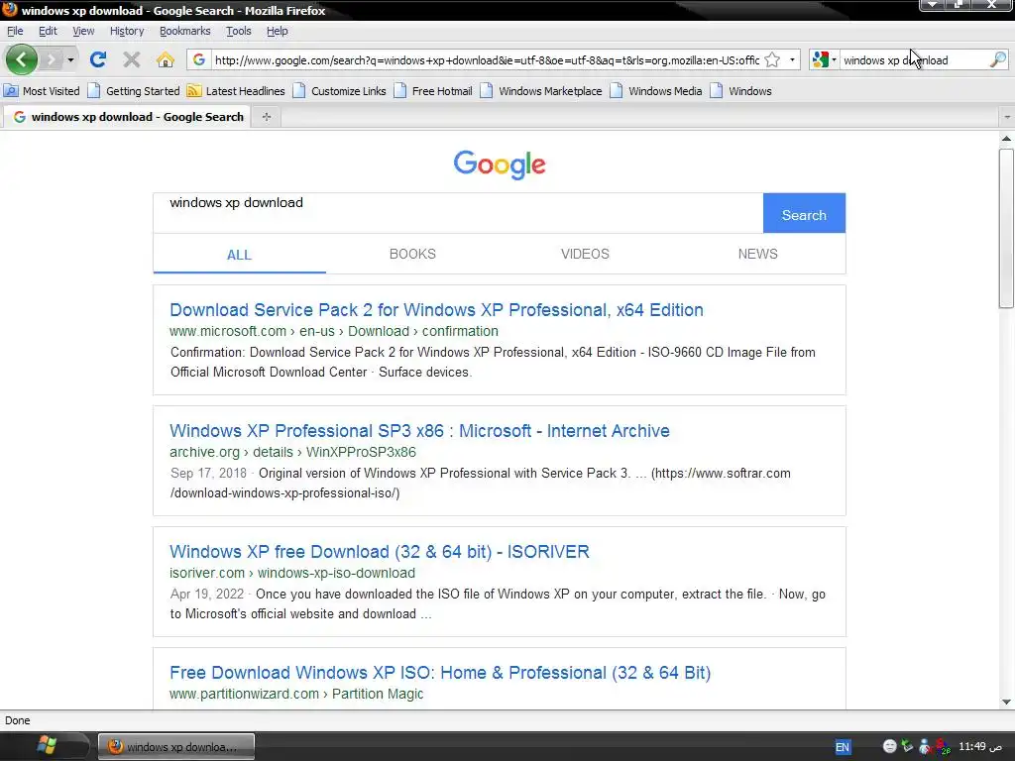Click the blue Search button
The height and width of the screenshot is (761, 1015).
click(804, 213)
